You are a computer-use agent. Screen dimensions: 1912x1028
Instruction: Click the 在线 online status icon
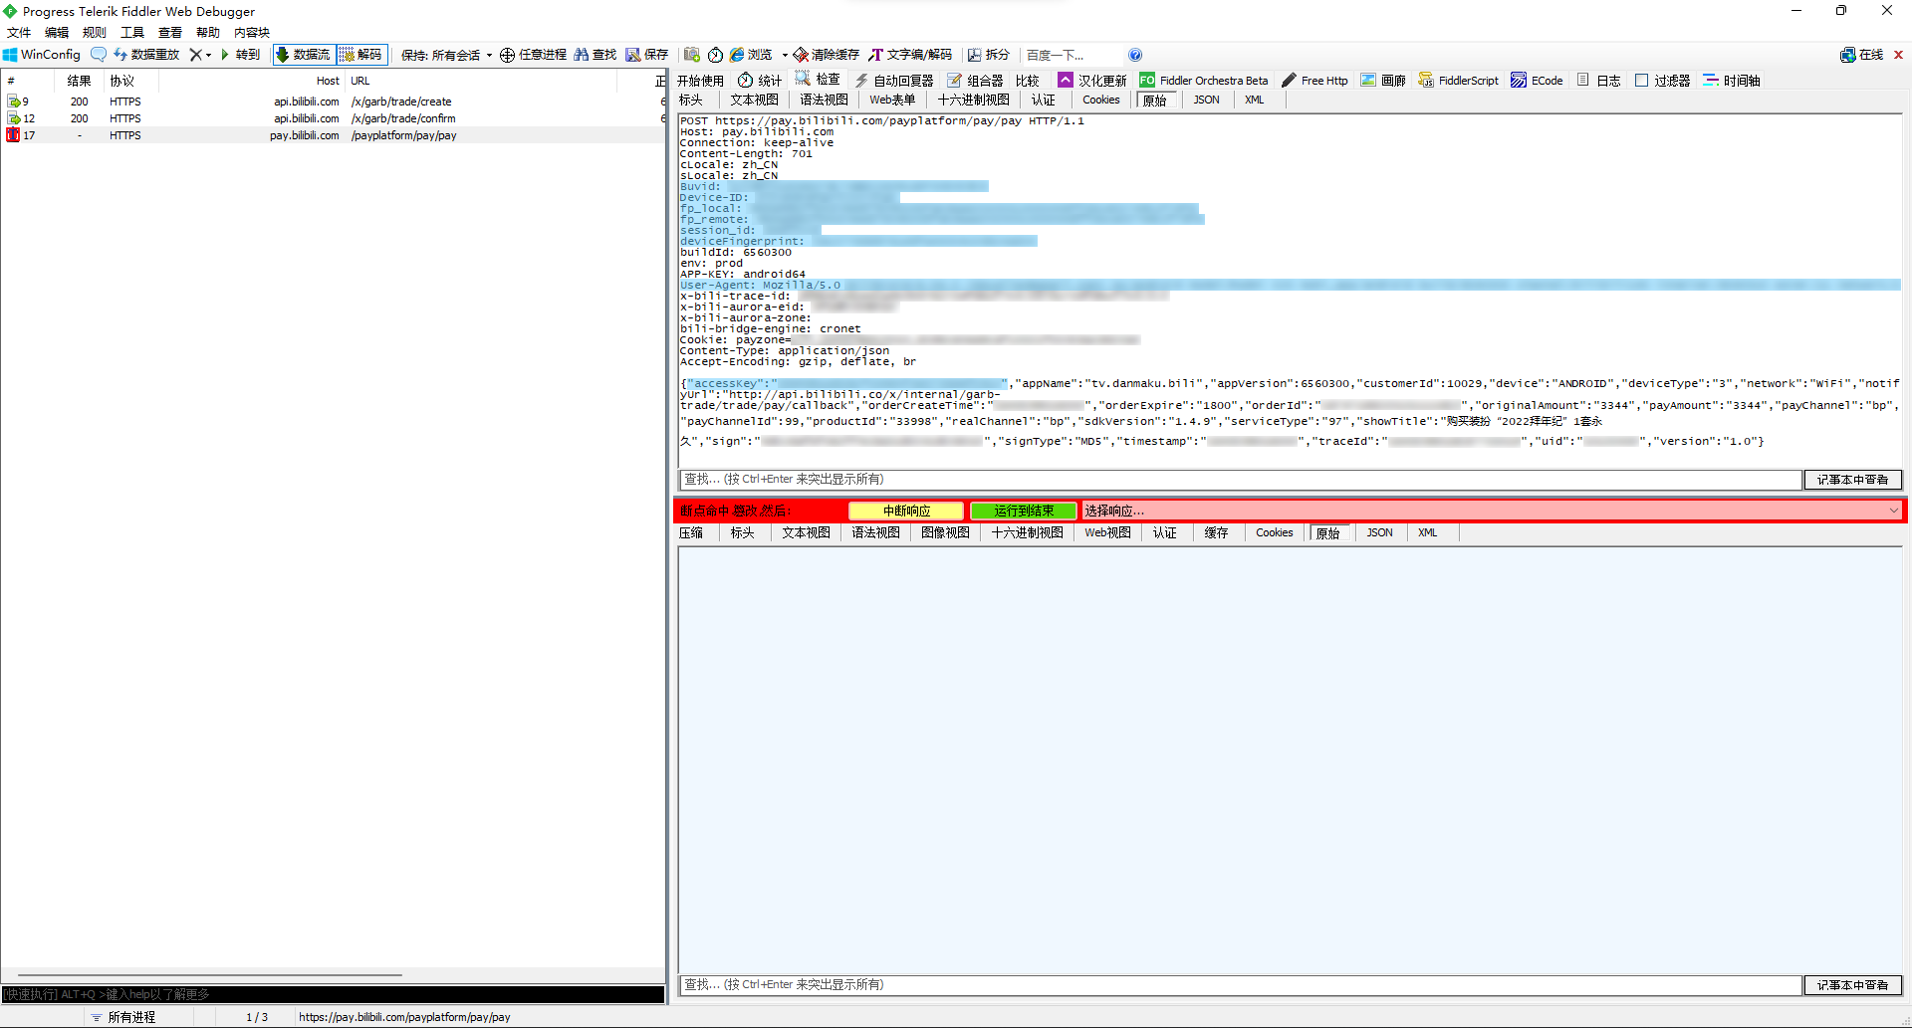point(1861,55)
